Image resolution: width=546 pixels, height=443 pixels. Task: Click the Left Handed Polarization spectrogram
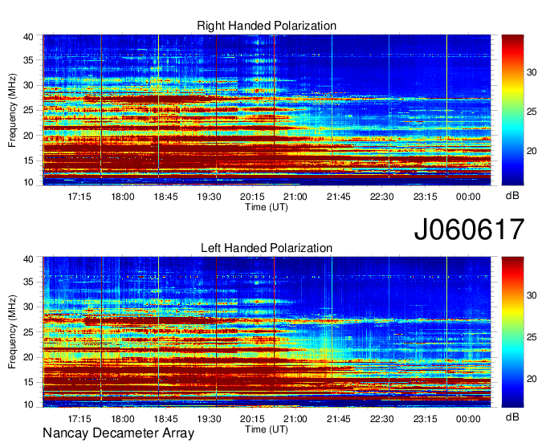[x=267, y=332]
